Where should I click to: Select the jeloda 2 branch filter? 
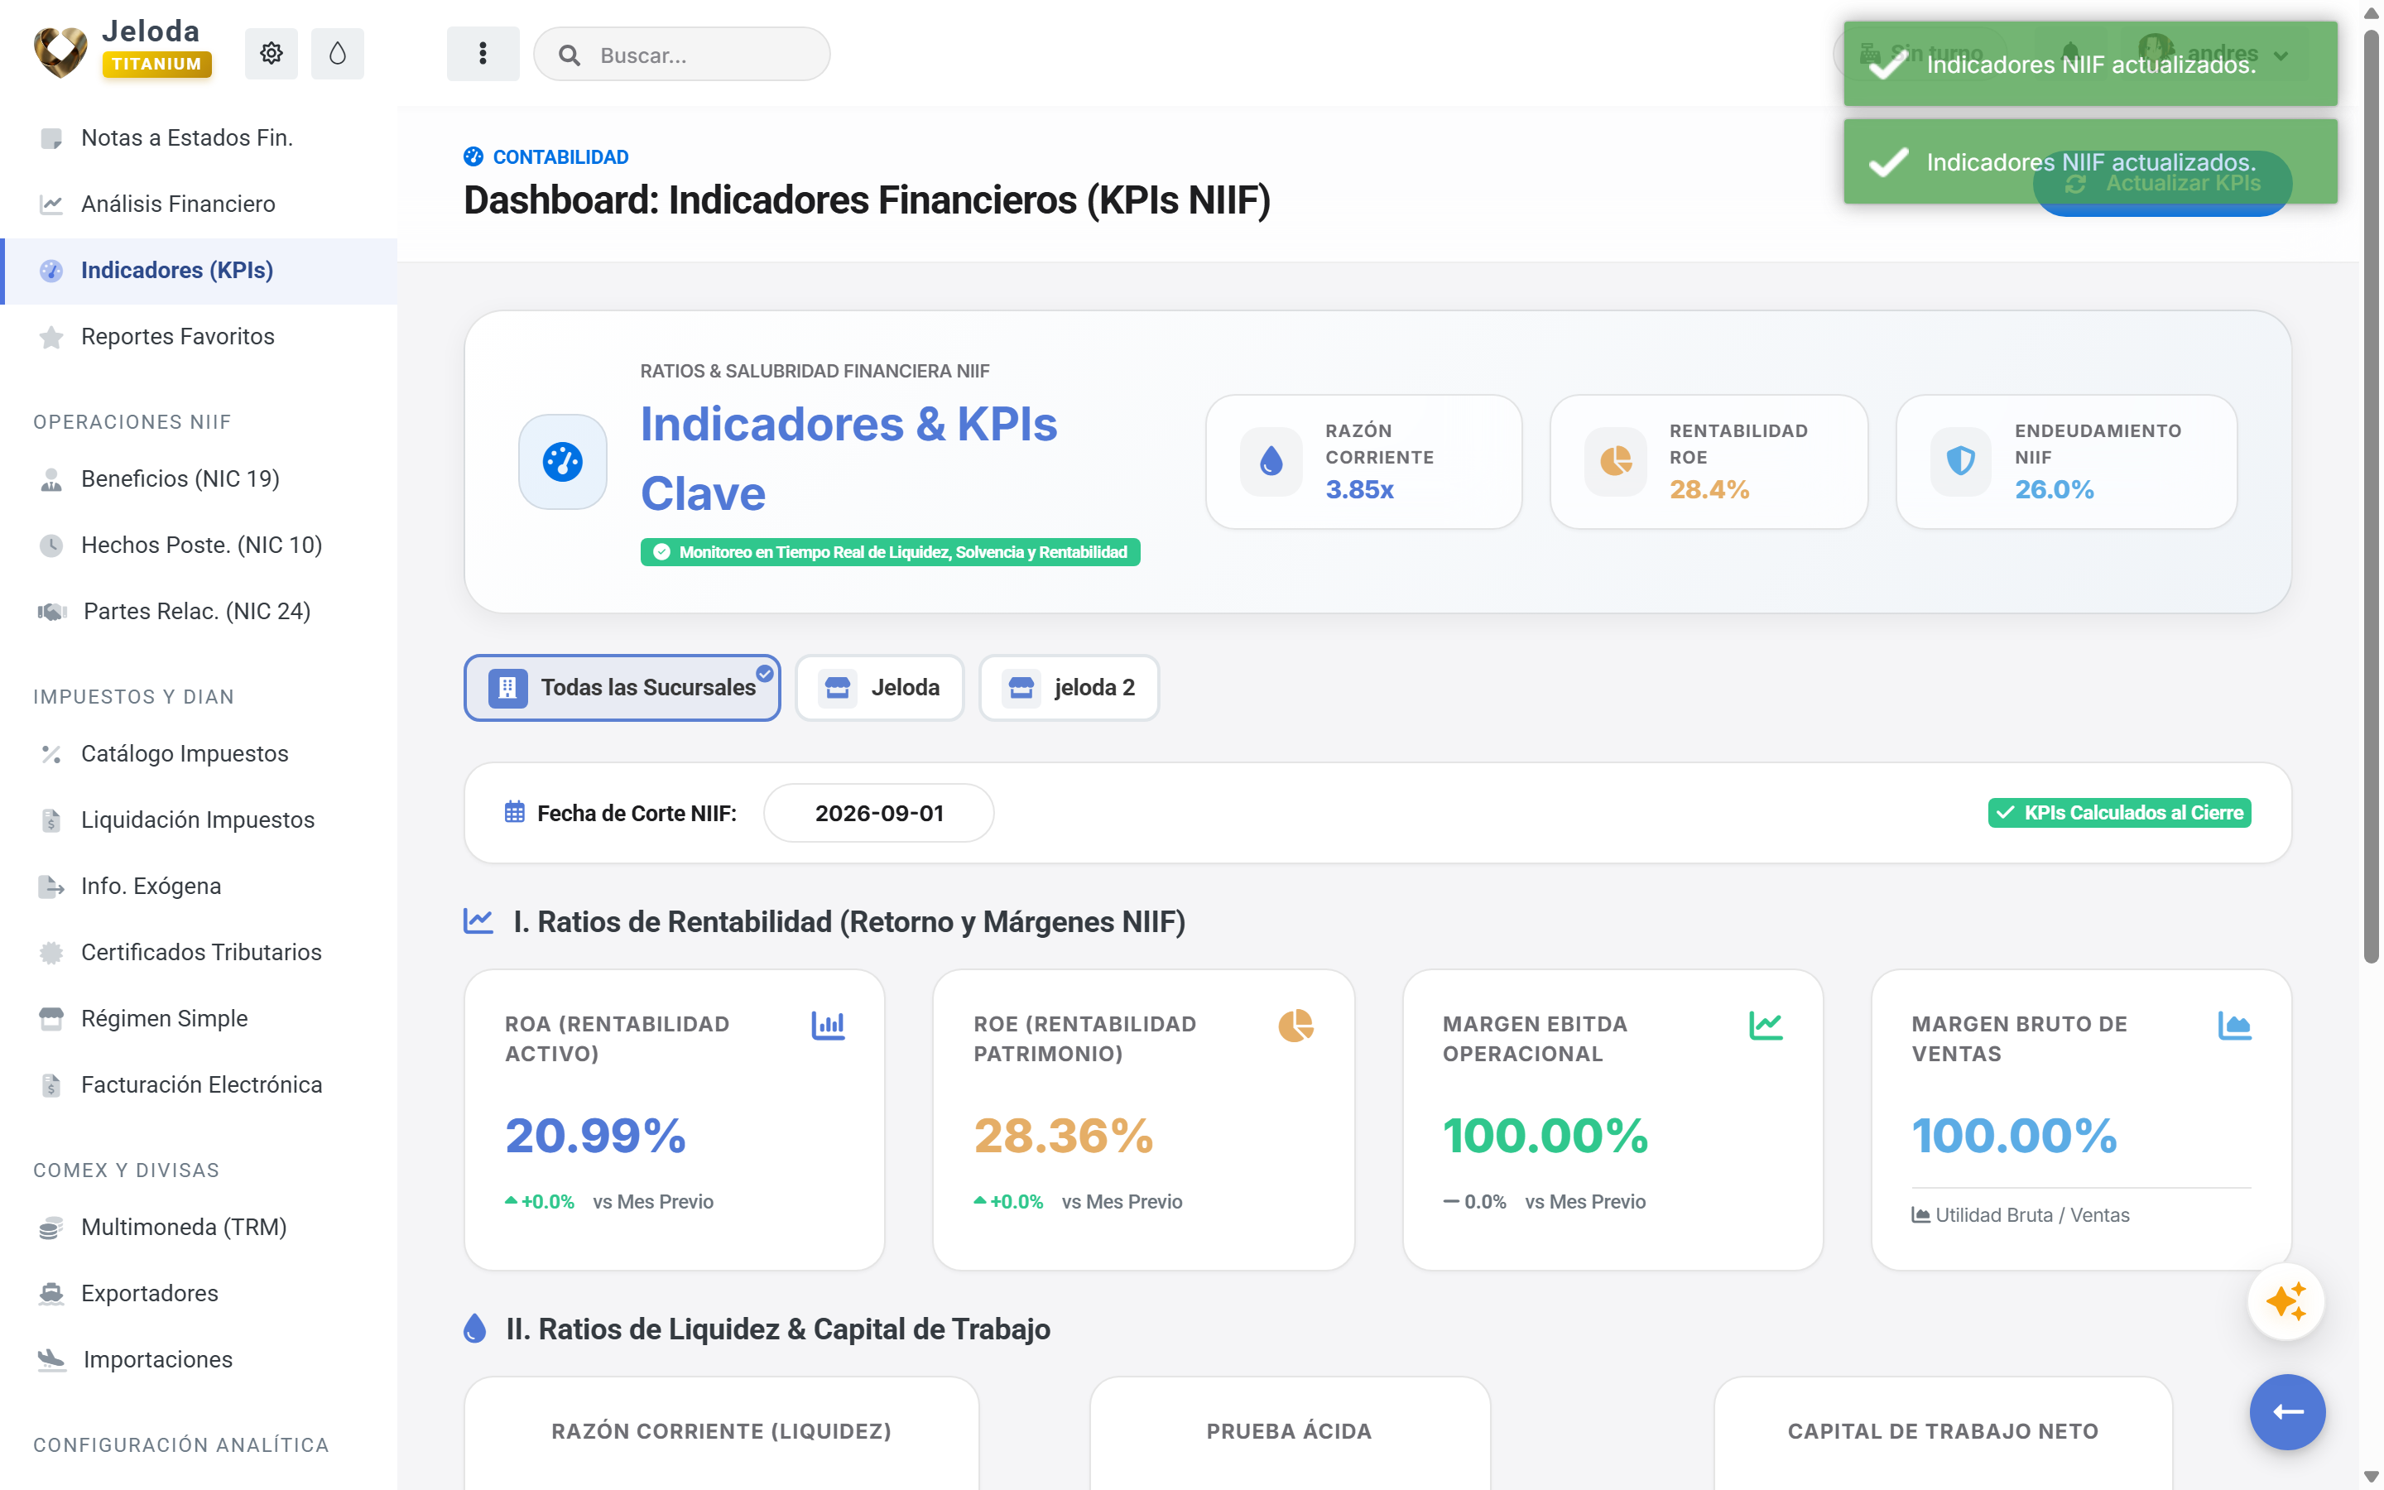pyautogui.click(x=1069, y=687)
